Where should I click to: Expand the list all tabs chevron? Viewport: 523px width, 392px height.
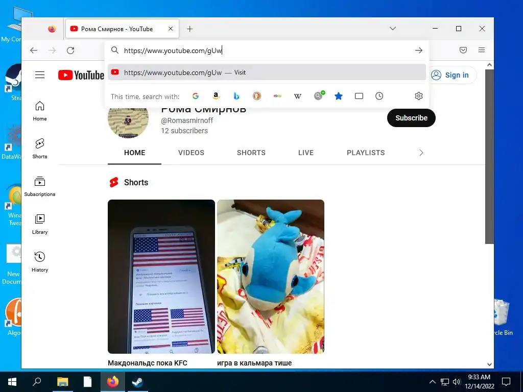[x=393, y=29]
